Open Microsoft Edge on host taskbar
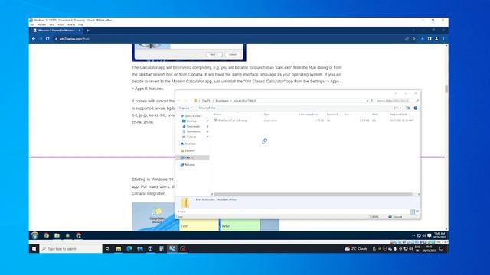 129,249
